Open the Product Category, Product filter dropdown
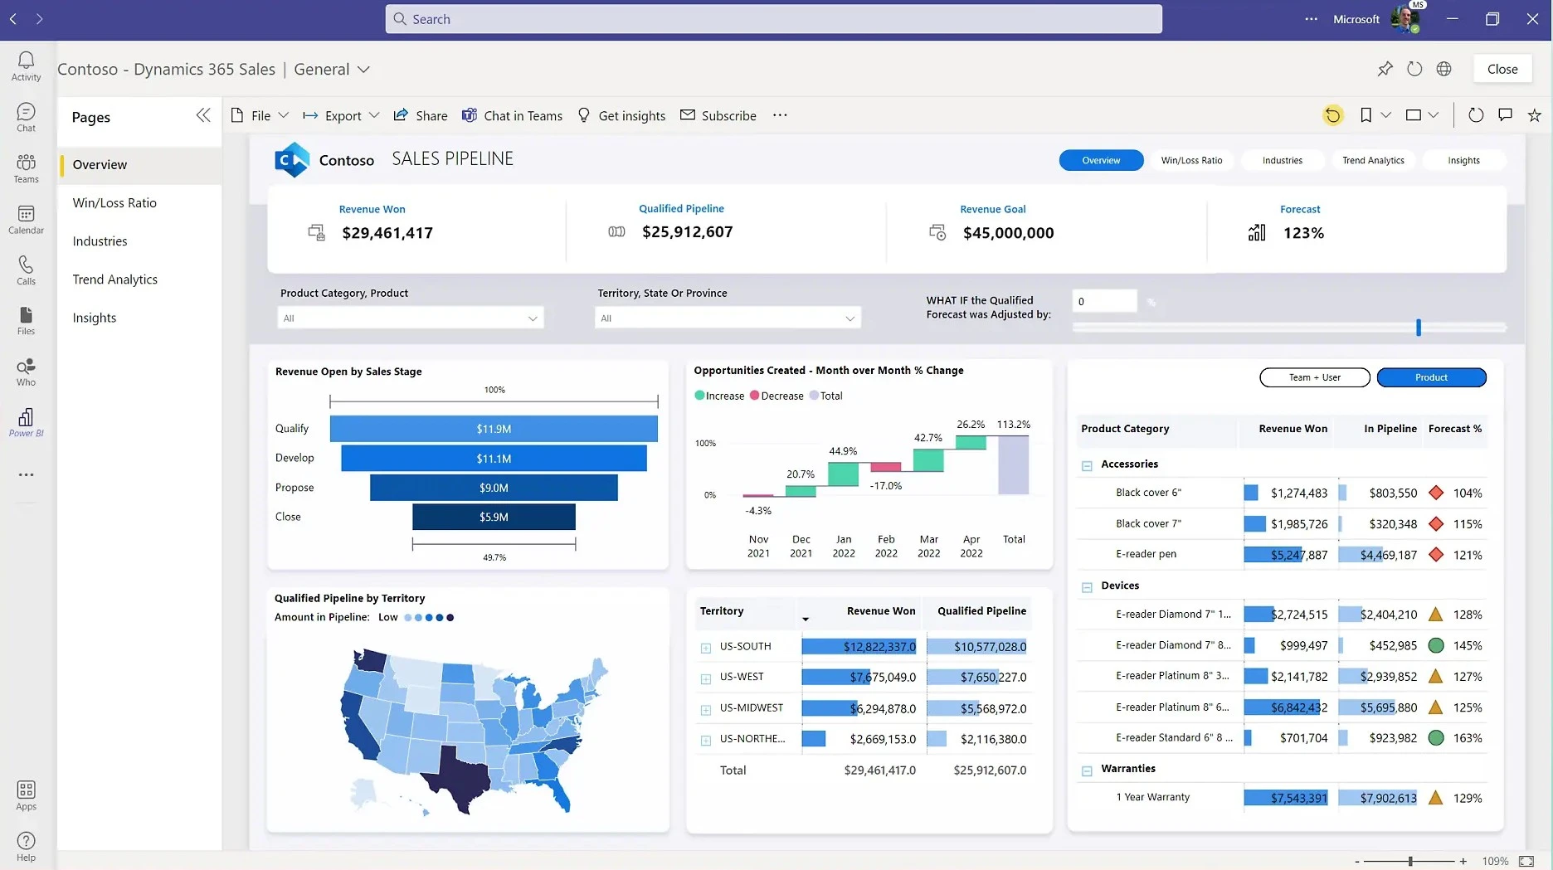 [x=532, y=318]
